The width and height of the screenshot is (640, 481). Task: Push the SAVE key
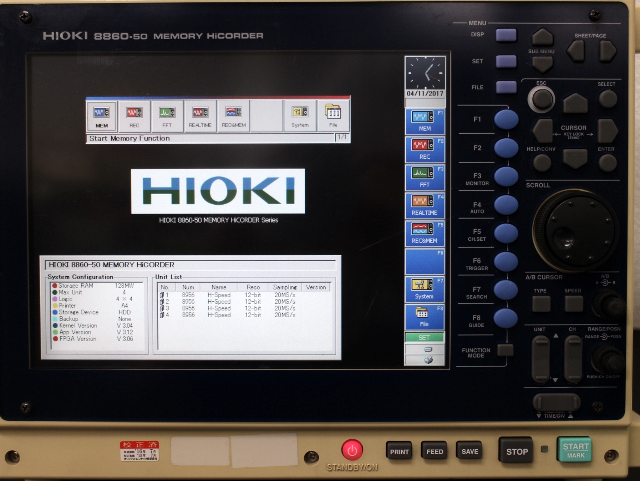point(469,451)
